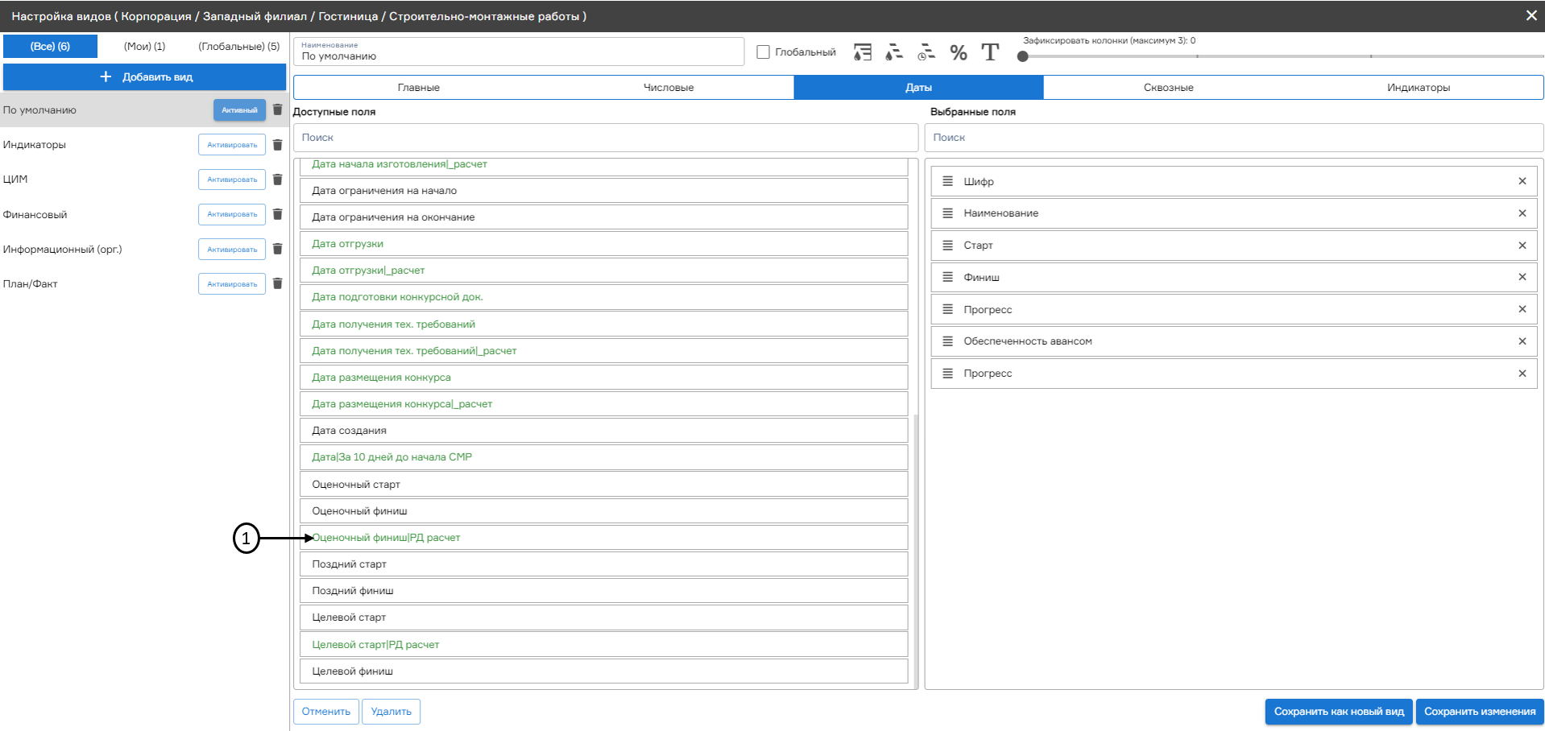Remove Шифр from selected fields
This screenshot has width=1545, height=731.
tap(1522, 181)
